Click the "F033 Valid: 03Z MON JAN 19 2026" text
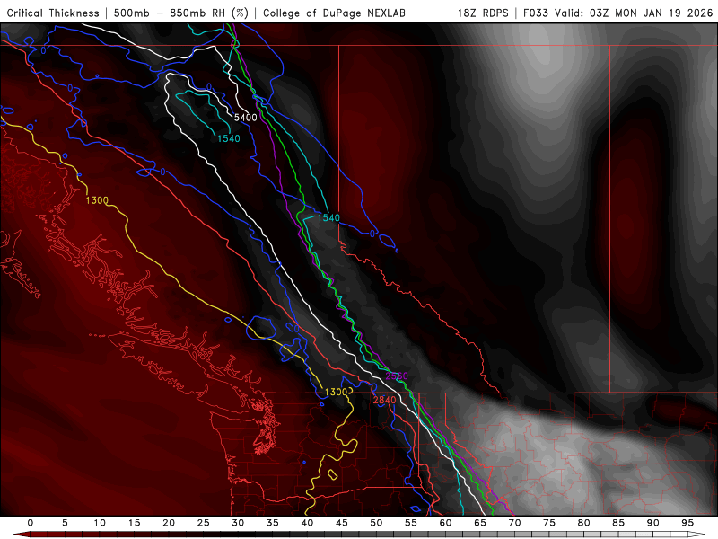718x539 pixels. point(617,13)
